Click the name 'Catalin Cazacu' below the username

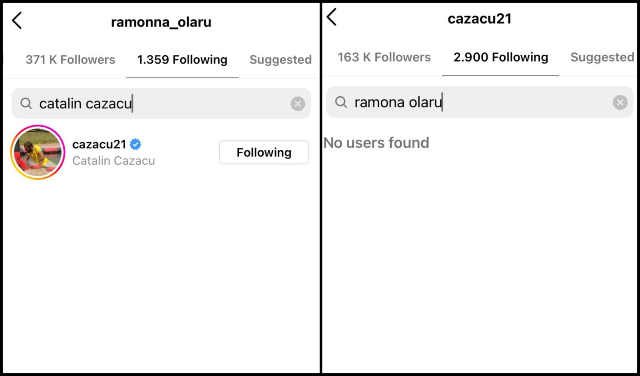tap(114, 161)
